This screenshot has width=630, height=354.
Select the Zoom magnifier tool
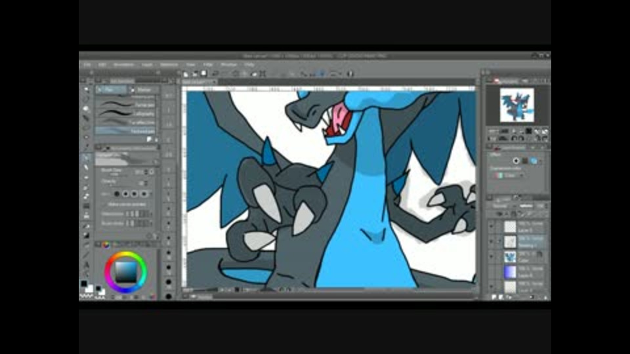86,89
